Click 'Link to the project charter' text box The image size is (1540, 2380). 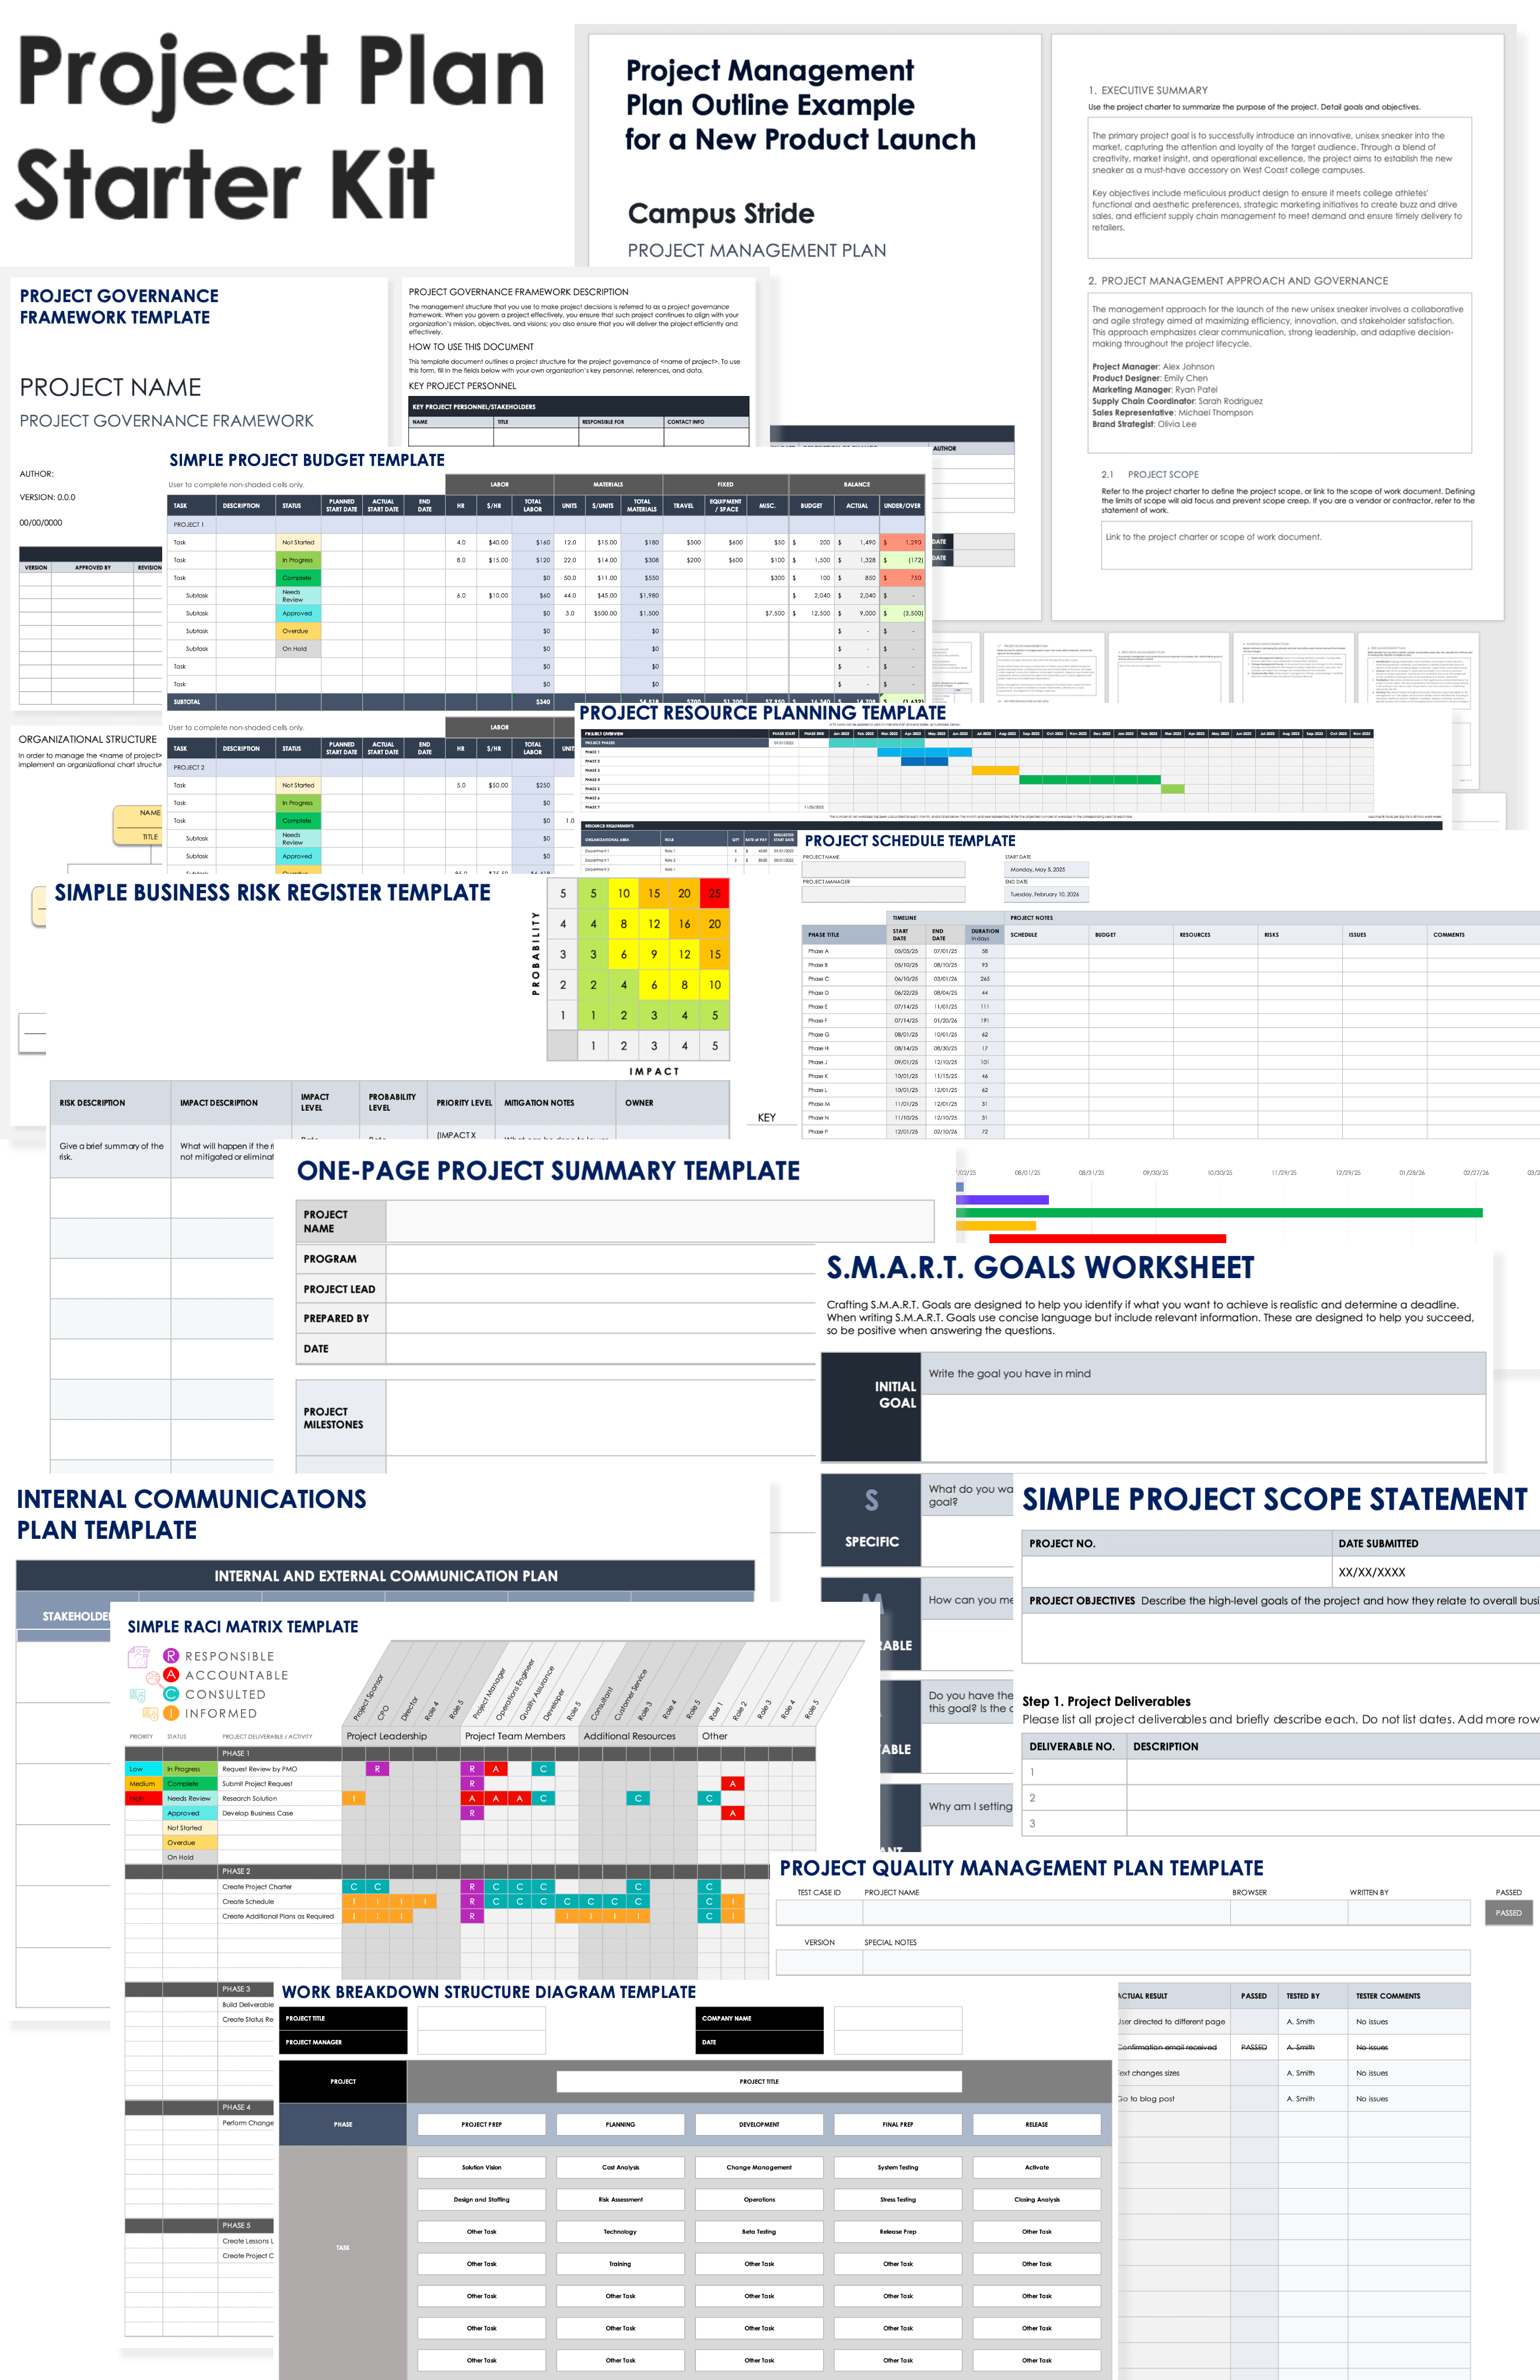1286,545
